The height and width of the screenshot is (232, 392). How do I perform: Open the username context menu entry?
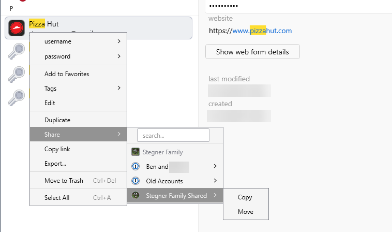coord(78,41)
